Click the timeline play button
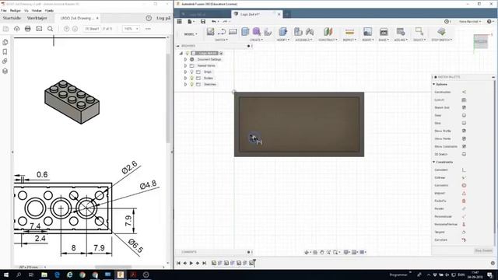Screen dimensions: 498x280 pos(191,263)
